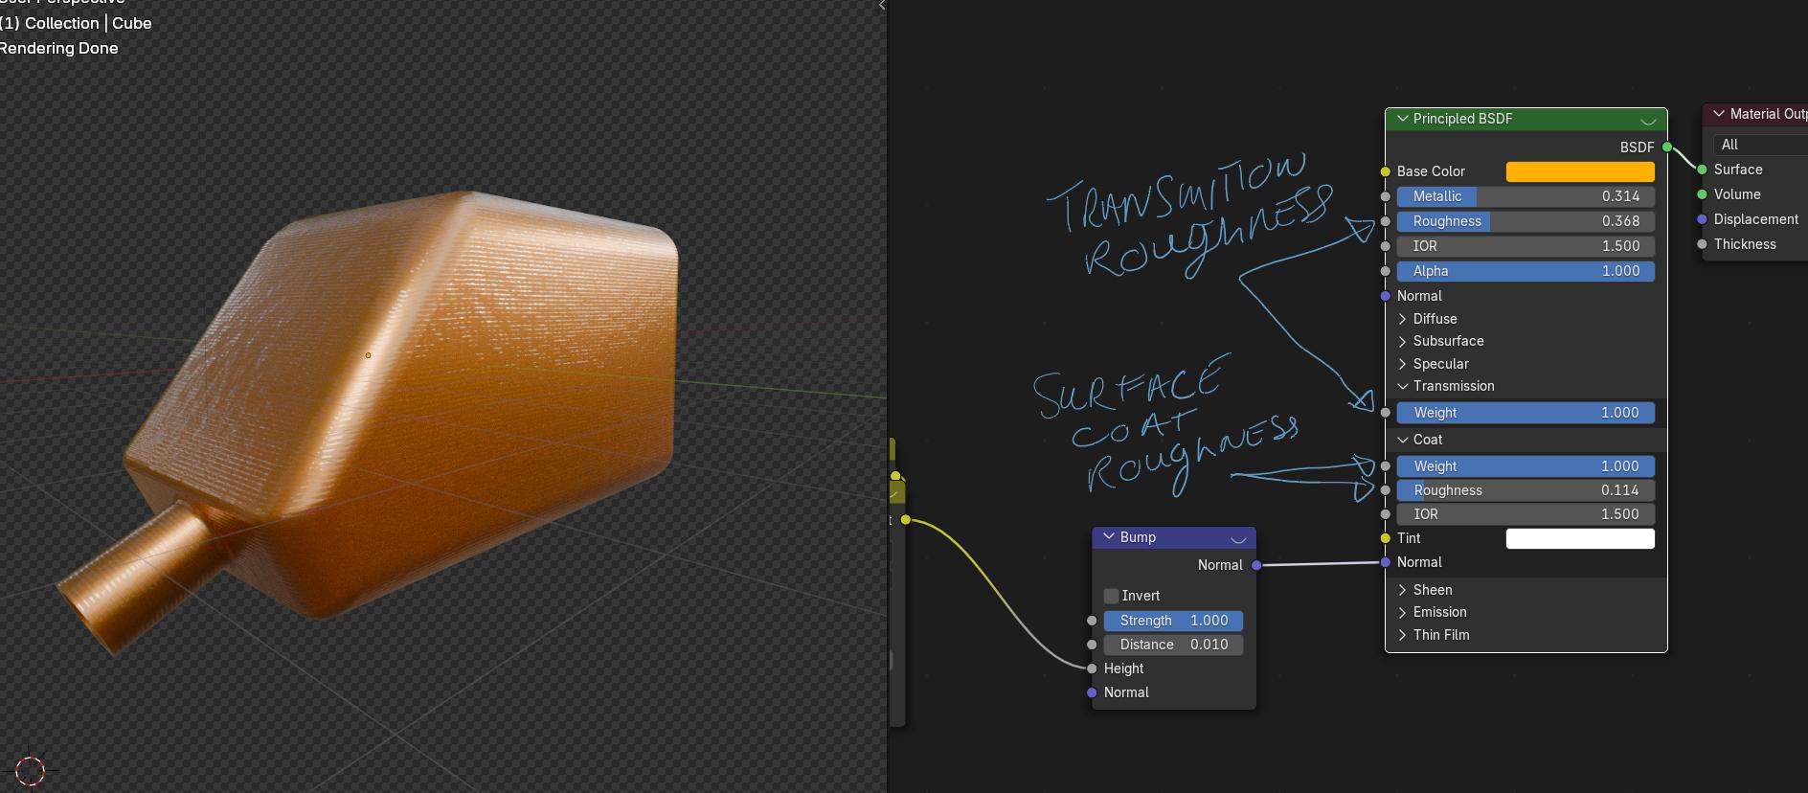Screen dimensions: 1808x793
Task: Click the Transmission Weight slider
Action: coord(1525,413)
